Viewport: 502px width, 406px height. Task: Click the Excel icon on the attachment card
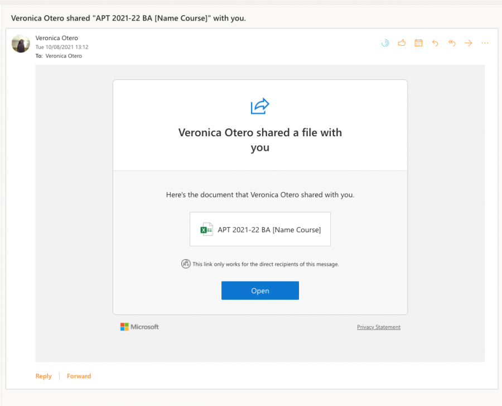pos(206,229)
